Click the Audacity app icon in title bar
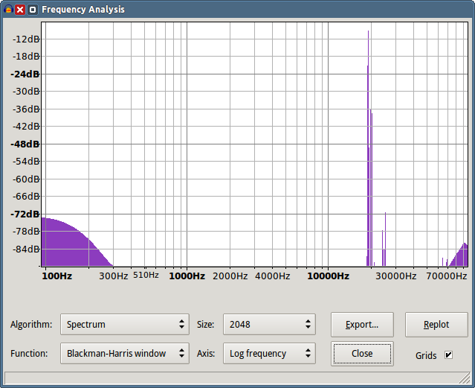 tap(8, 10)
